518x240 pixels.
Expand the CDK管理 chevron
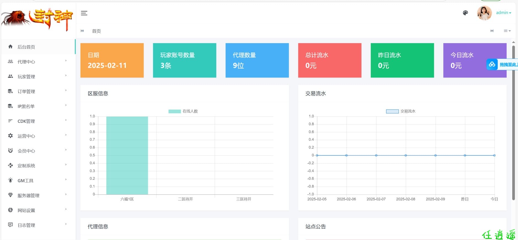(66, 120)
